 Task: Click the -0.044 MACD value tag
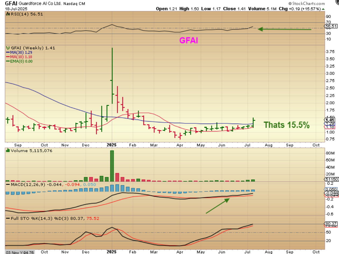[x=331, y=193]
